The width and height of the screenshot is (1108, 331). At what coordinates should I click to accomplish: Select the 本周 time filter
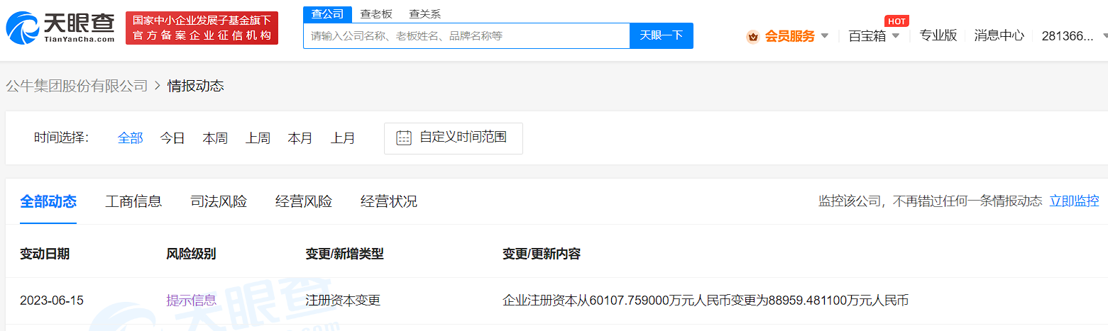[215, 138]
